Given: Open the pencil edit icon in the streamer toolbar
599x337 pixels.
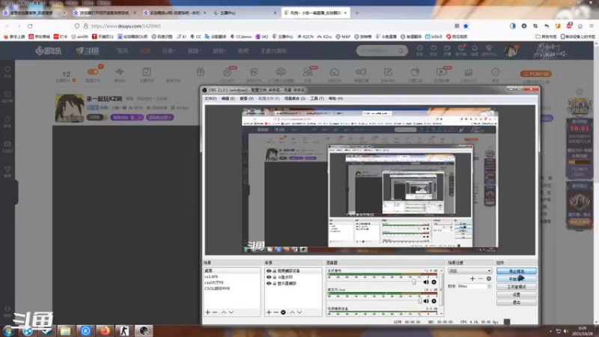Looking at the screenshot, I should pos(388,72).
